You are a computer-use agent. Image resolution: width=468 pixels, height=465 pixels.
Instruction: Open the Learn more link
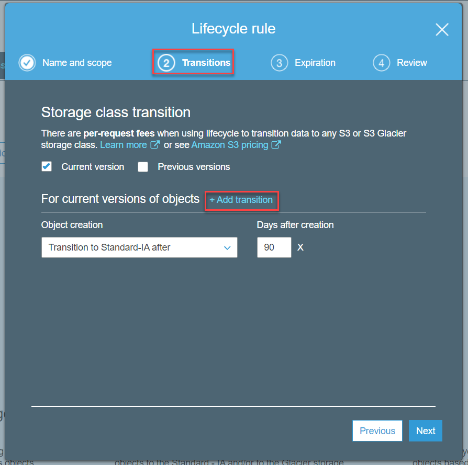click(123, 145)
